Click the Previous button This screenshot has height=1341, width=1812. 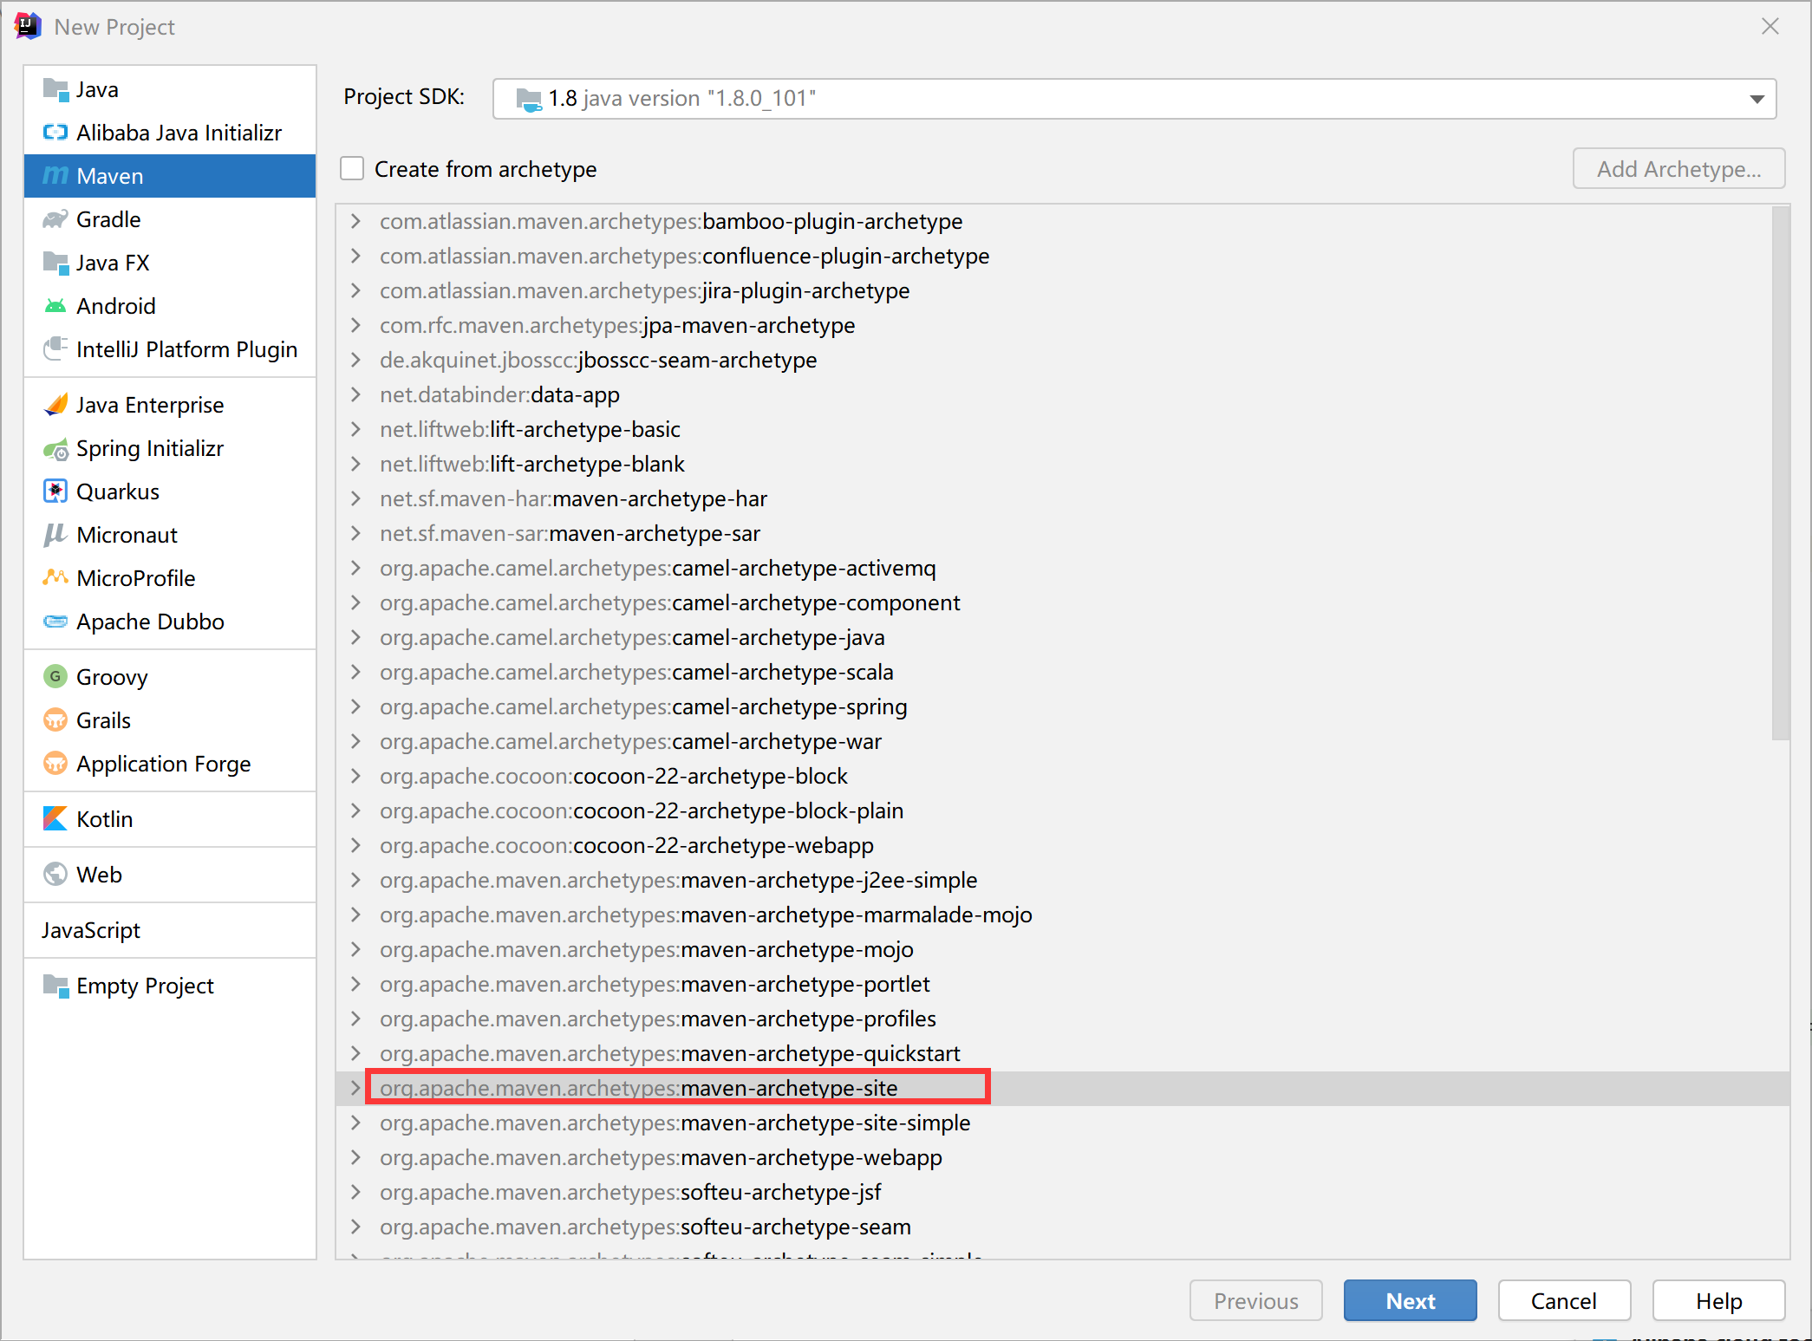(1256, 1300)
